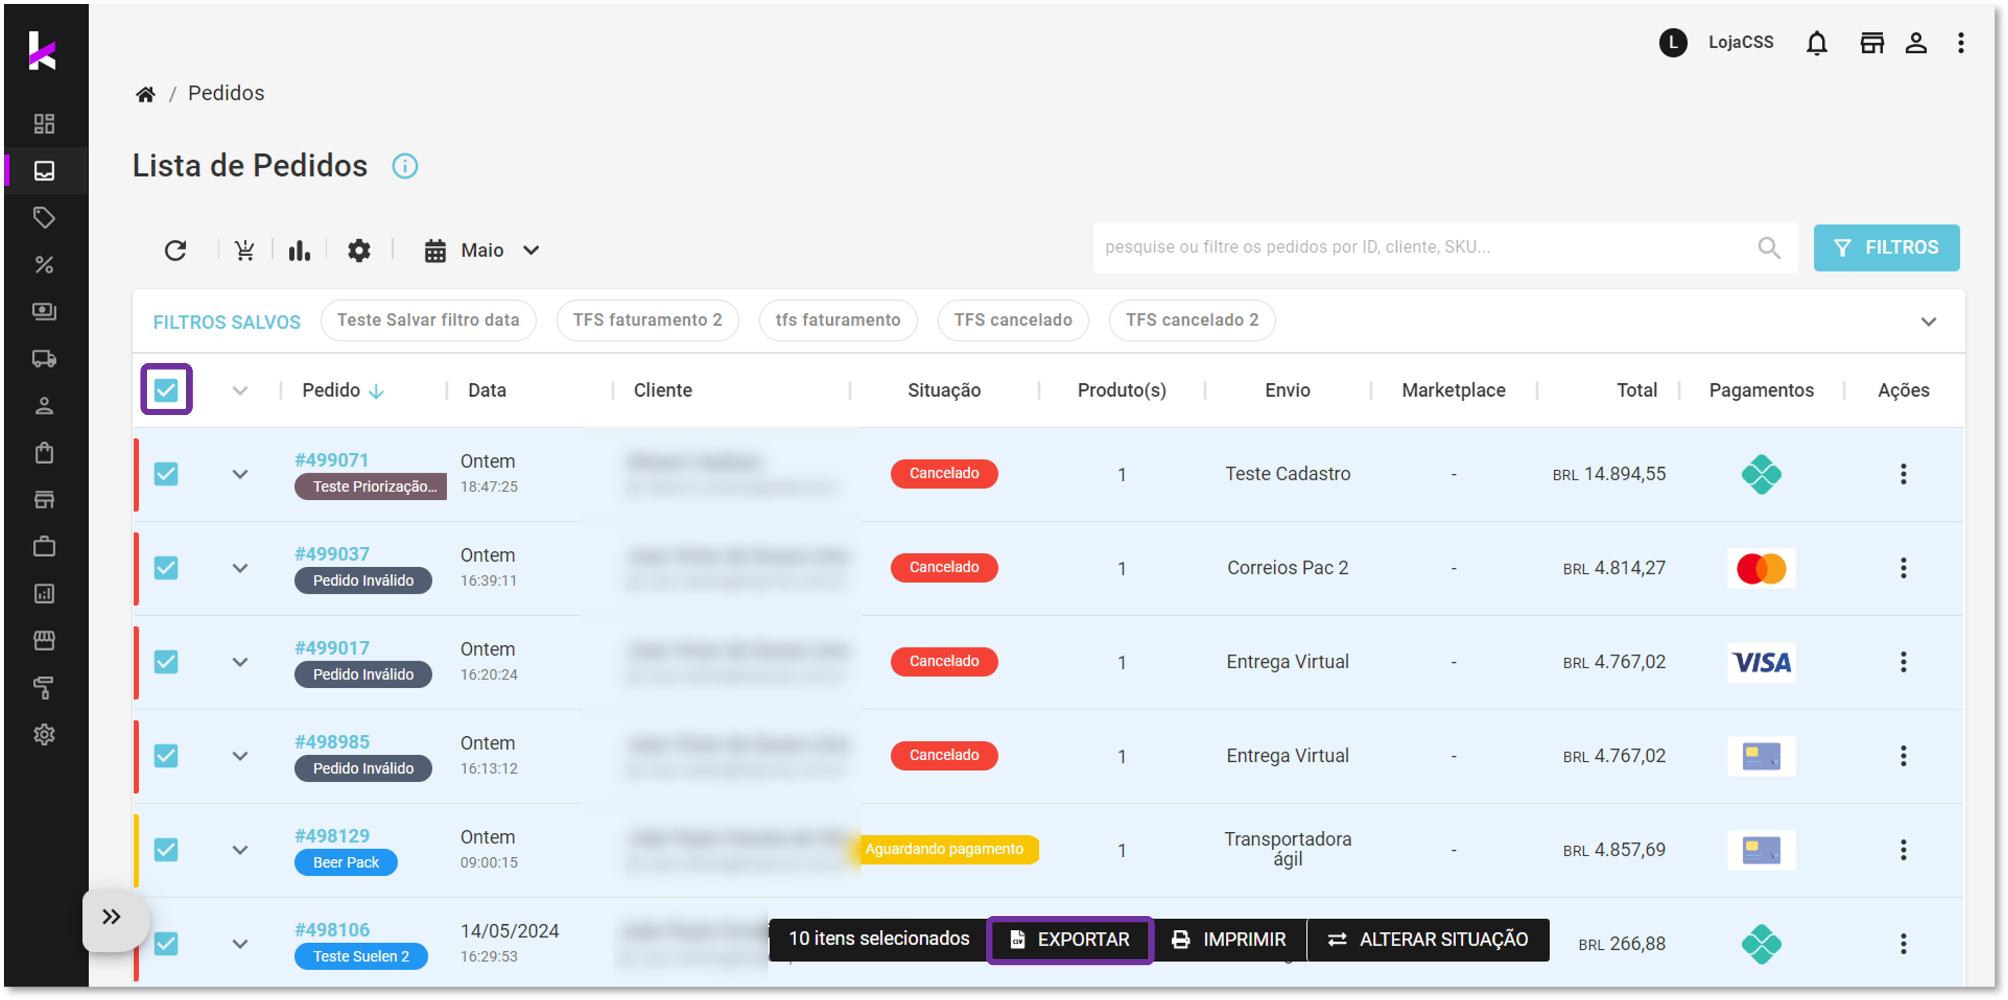Image resolution: width=2008 pixels, height=1000 pixels.
Task: Expand details of order #499071
Action: [x=240, y=474]
